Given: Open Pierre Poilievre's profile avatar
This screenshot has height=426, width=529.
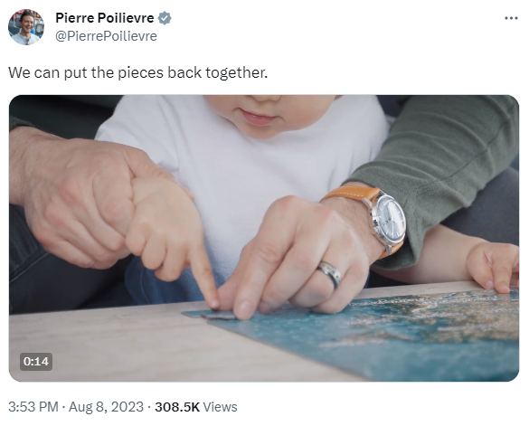Looking at the screenshot, I should tap(26, 27).
